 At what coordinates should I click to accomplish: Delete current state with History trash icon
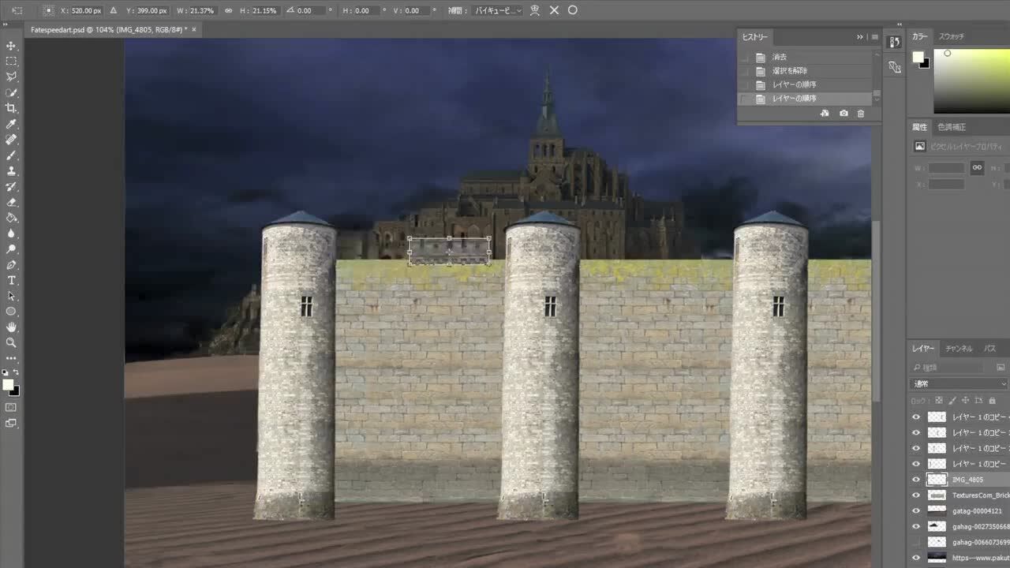tap(861, 114)
